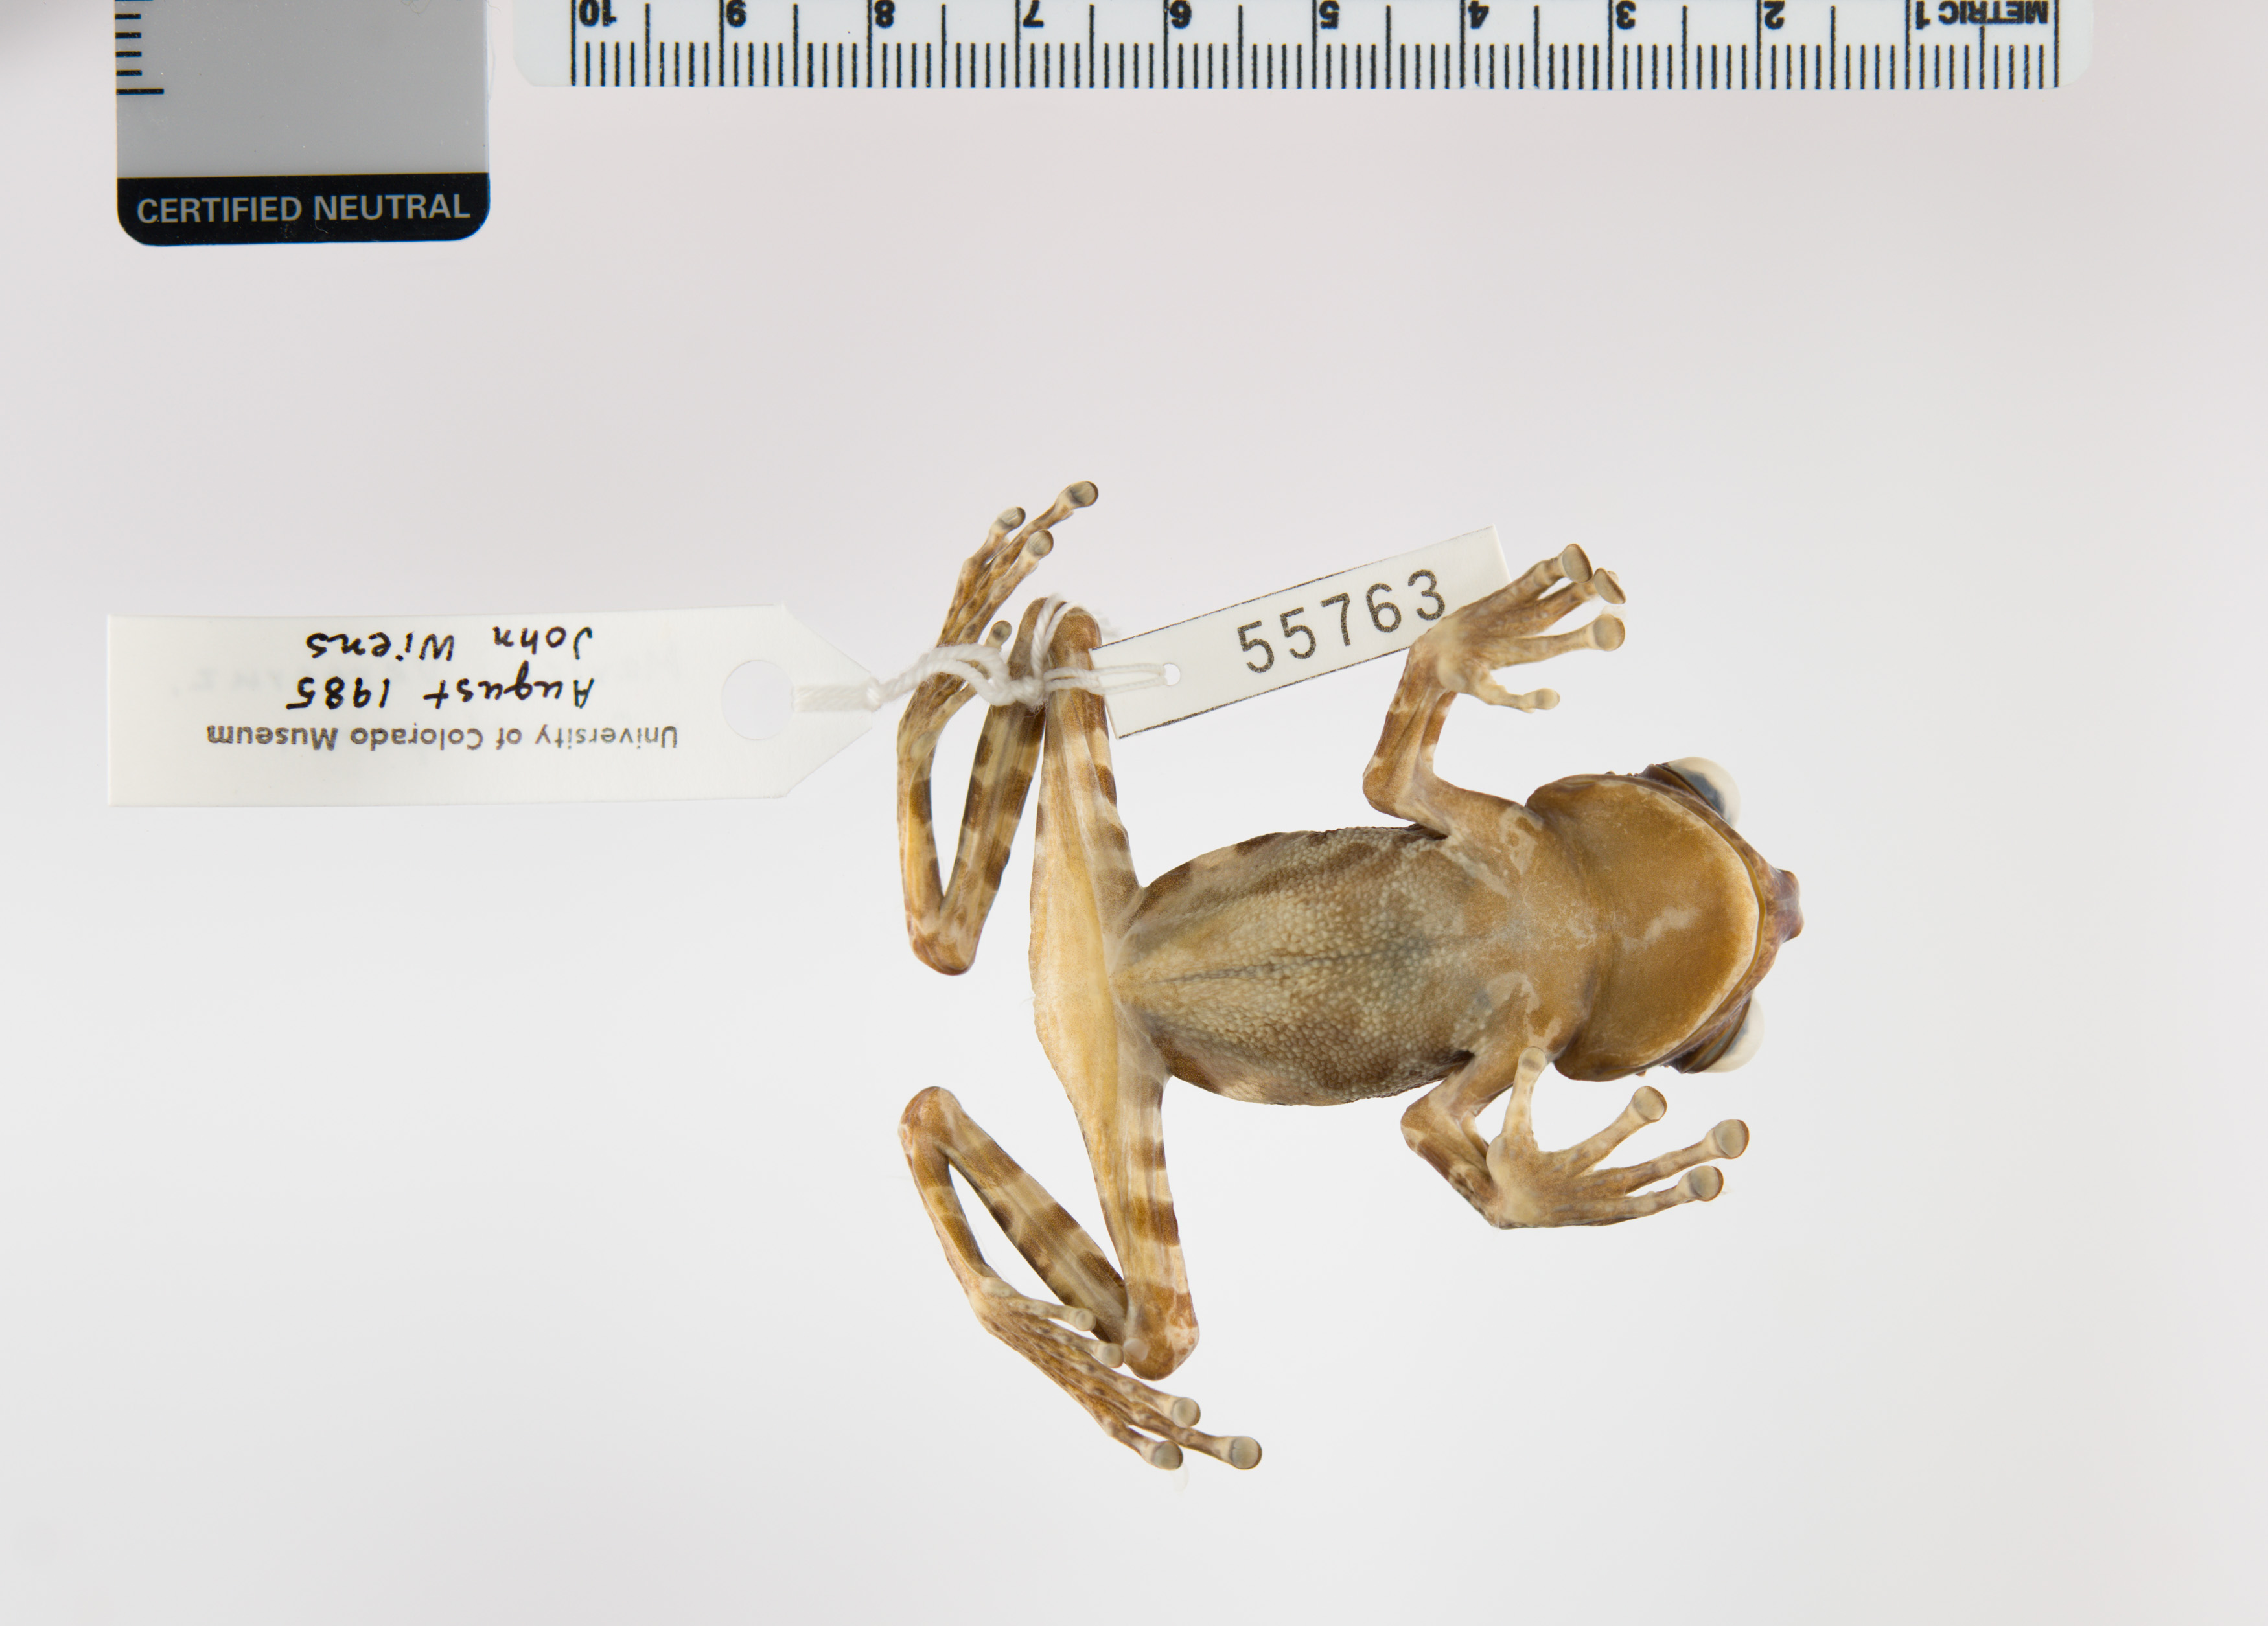The image size is (2268, 1626).
Task: Click the hole in the museum label
Action: 757,699
